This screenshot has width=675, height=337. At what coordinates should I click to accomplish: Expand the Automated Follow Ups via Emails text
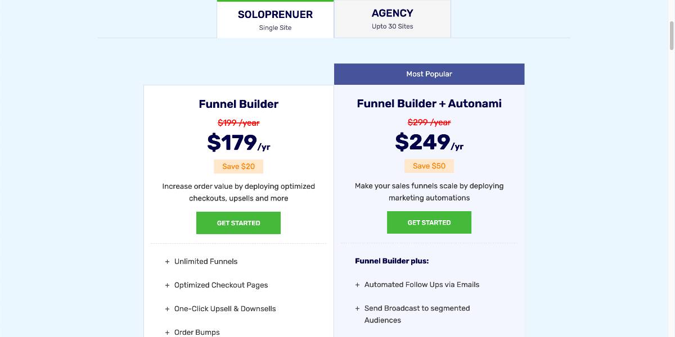[x=422, y=285]
